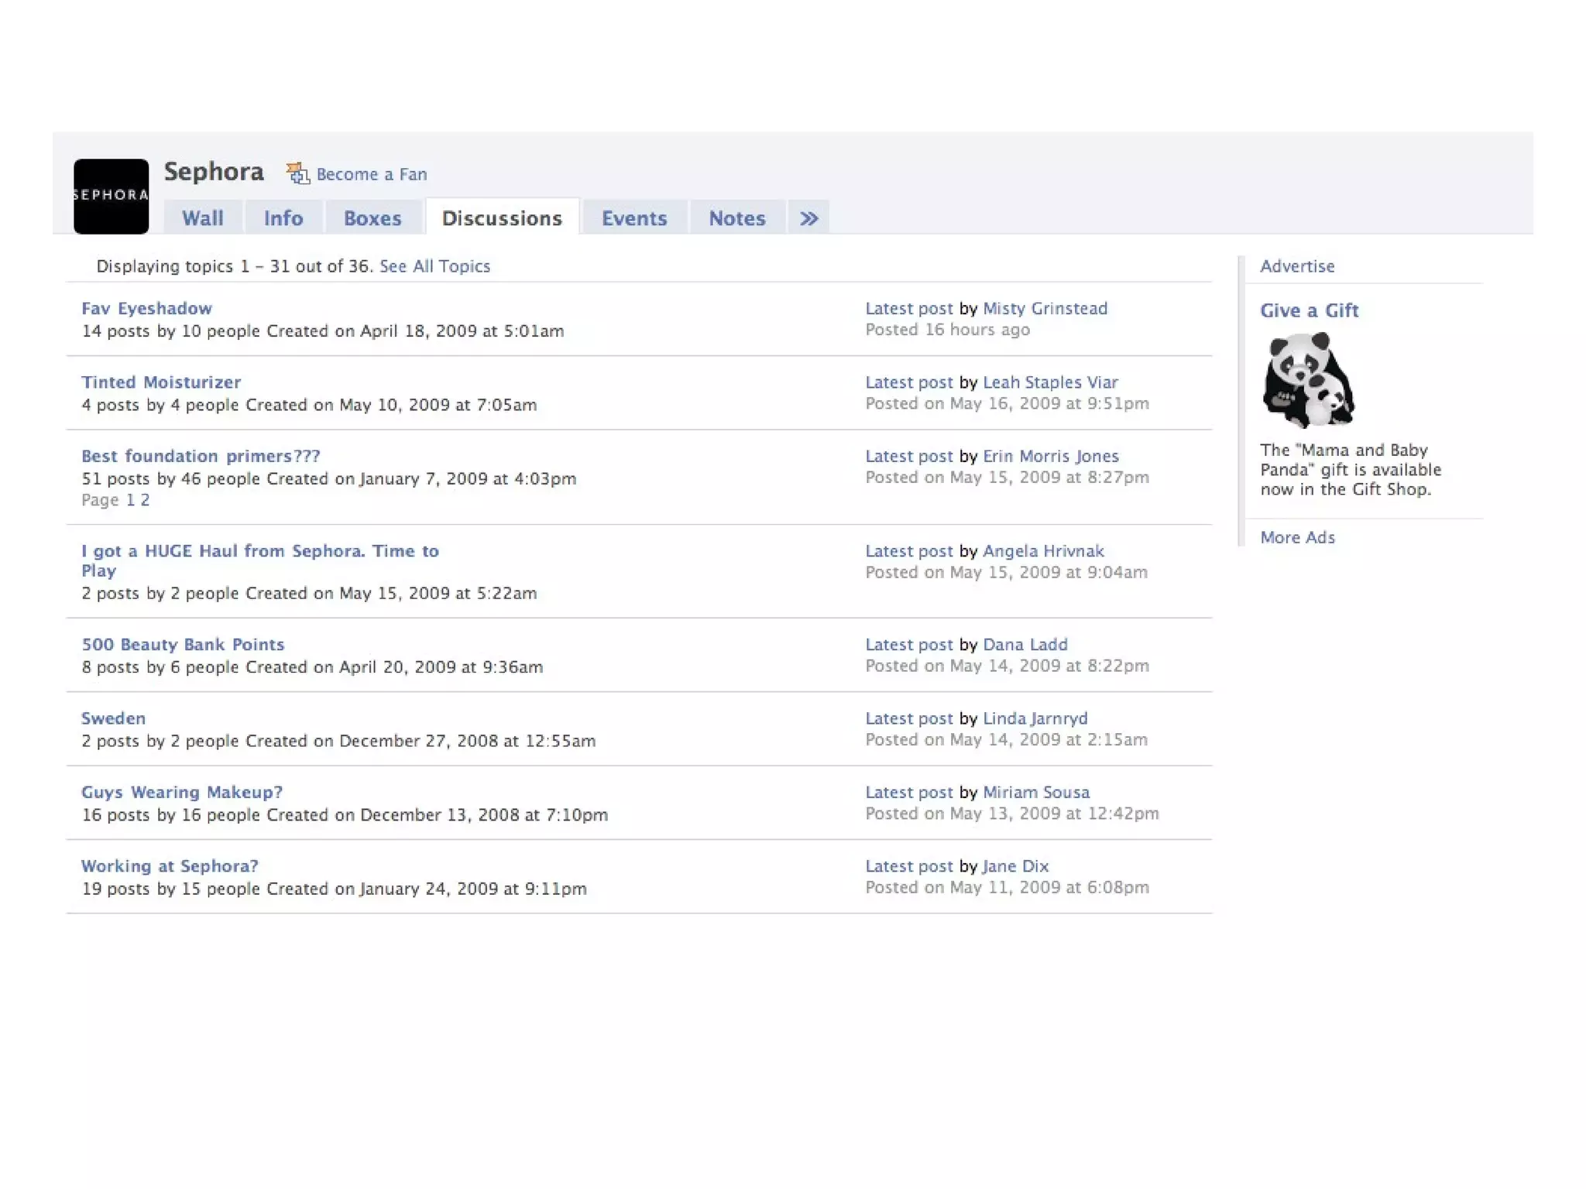Click the Become a Fan icon
The height and width of the screenshot is (1189, 1586).
pos(297,173)
